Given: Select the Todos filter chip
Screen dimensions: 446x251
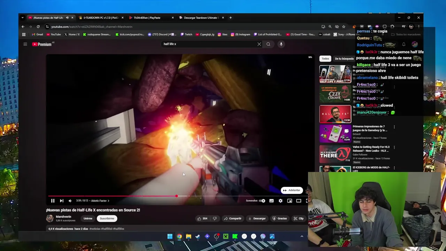Looking at the screenshot, I should coord(325,59).
